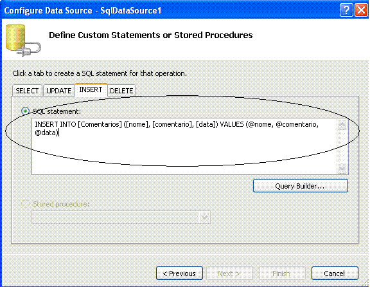Open the stored procedure dropdown list

[204, 217]
